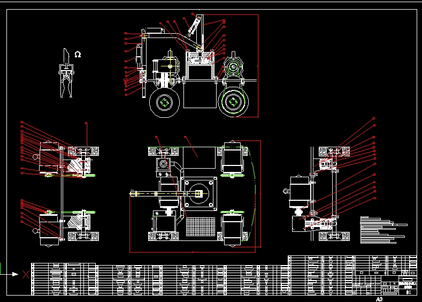
Task: Select the leftmost parts list table
Action: coord(64,279)
